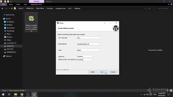Open WORKING (F:) drive in sidebar

click(11, 52)
